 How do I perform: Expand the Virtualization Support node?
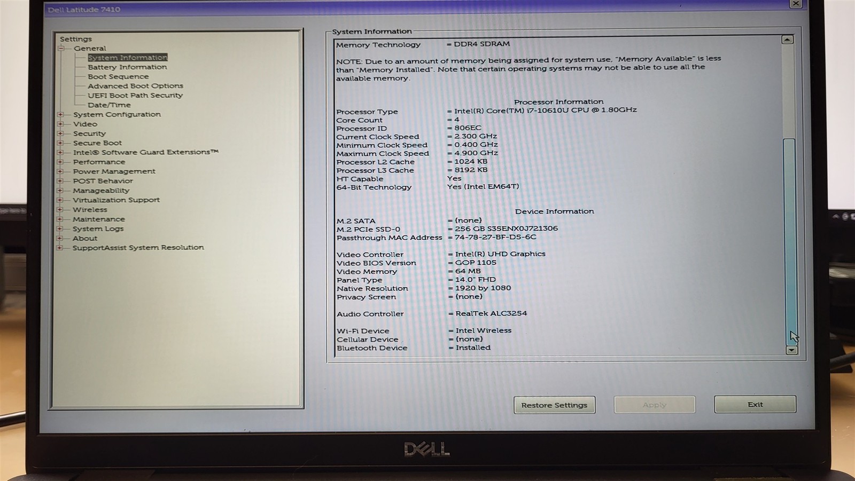[x=60, y=200]
